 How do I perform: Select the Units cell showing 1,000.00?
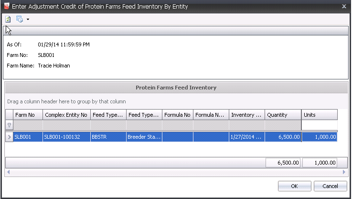(x=320, y=137)
